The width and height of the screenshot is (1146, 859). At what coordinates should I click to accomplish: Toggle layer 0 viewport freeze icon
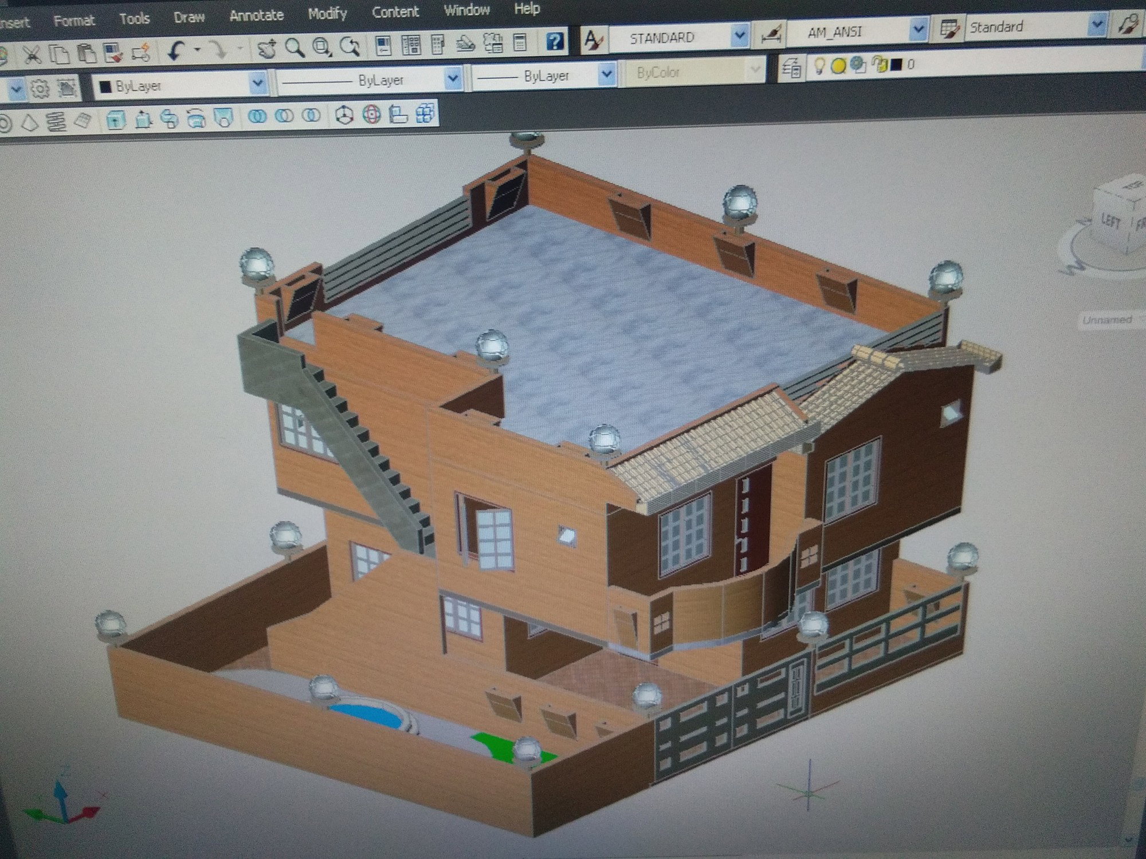pos(858,65)
